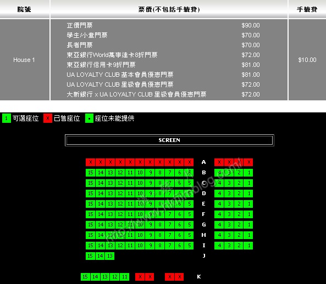
Task: Click the $90.00 price value
Action: [251, 26]
